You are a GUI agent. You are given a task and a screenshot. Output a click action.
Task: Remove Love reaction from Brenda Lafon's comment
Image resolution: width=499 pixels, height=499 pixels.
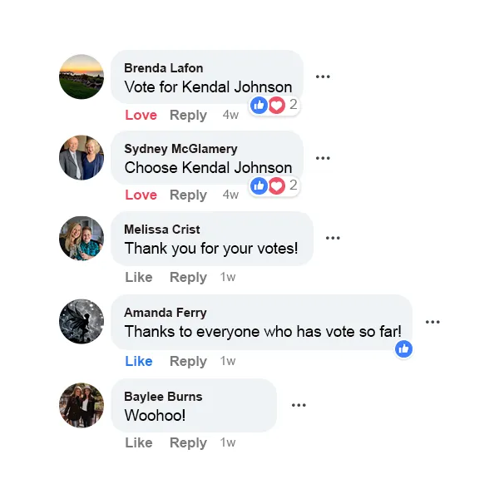(x=141, y=115)
